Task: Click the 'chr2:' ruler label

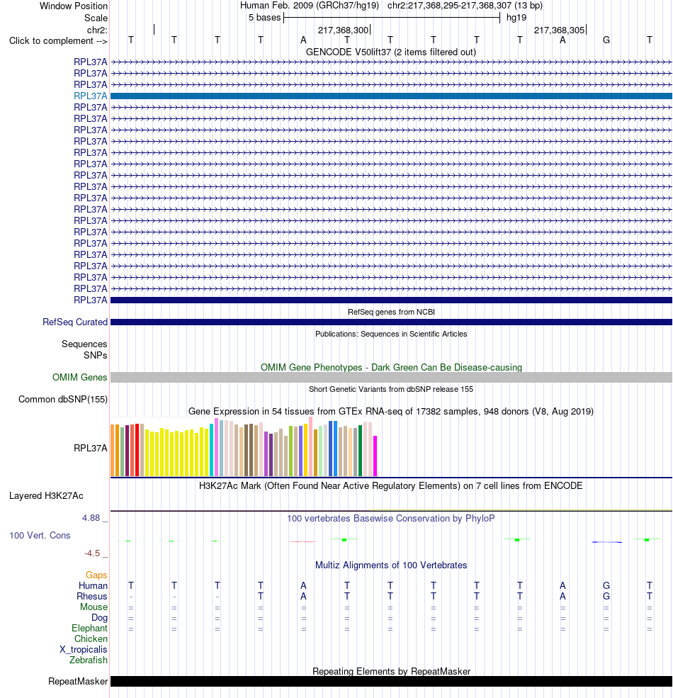Action: (97, 30)
